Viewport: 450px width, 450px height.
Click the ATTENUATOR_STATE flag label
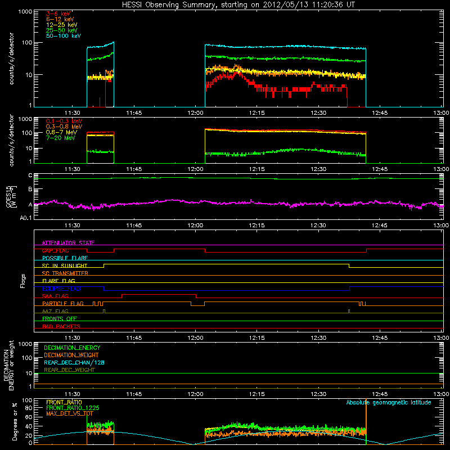tap(68, 243)
